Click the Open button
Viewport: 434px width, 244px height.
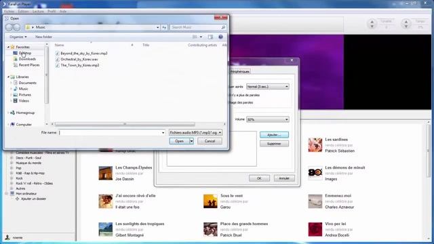click(179, 141)
